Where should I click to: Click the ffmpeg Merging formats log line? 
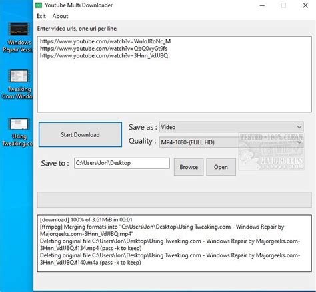[x=162, y=230]
